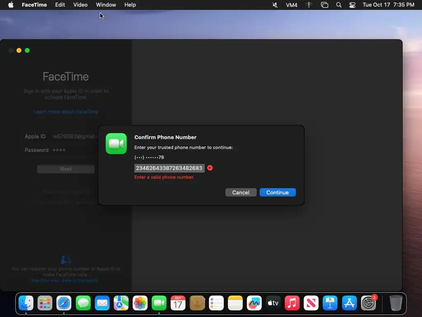Click "Learn more about FaceTime" link

66,111
